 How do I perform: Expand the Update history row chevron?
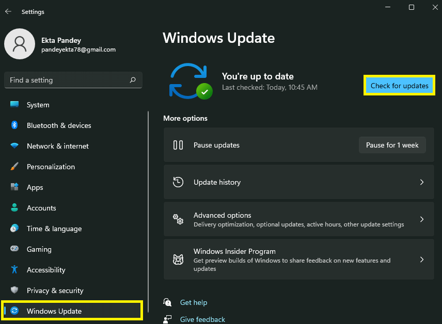click(x=422, y=182)
